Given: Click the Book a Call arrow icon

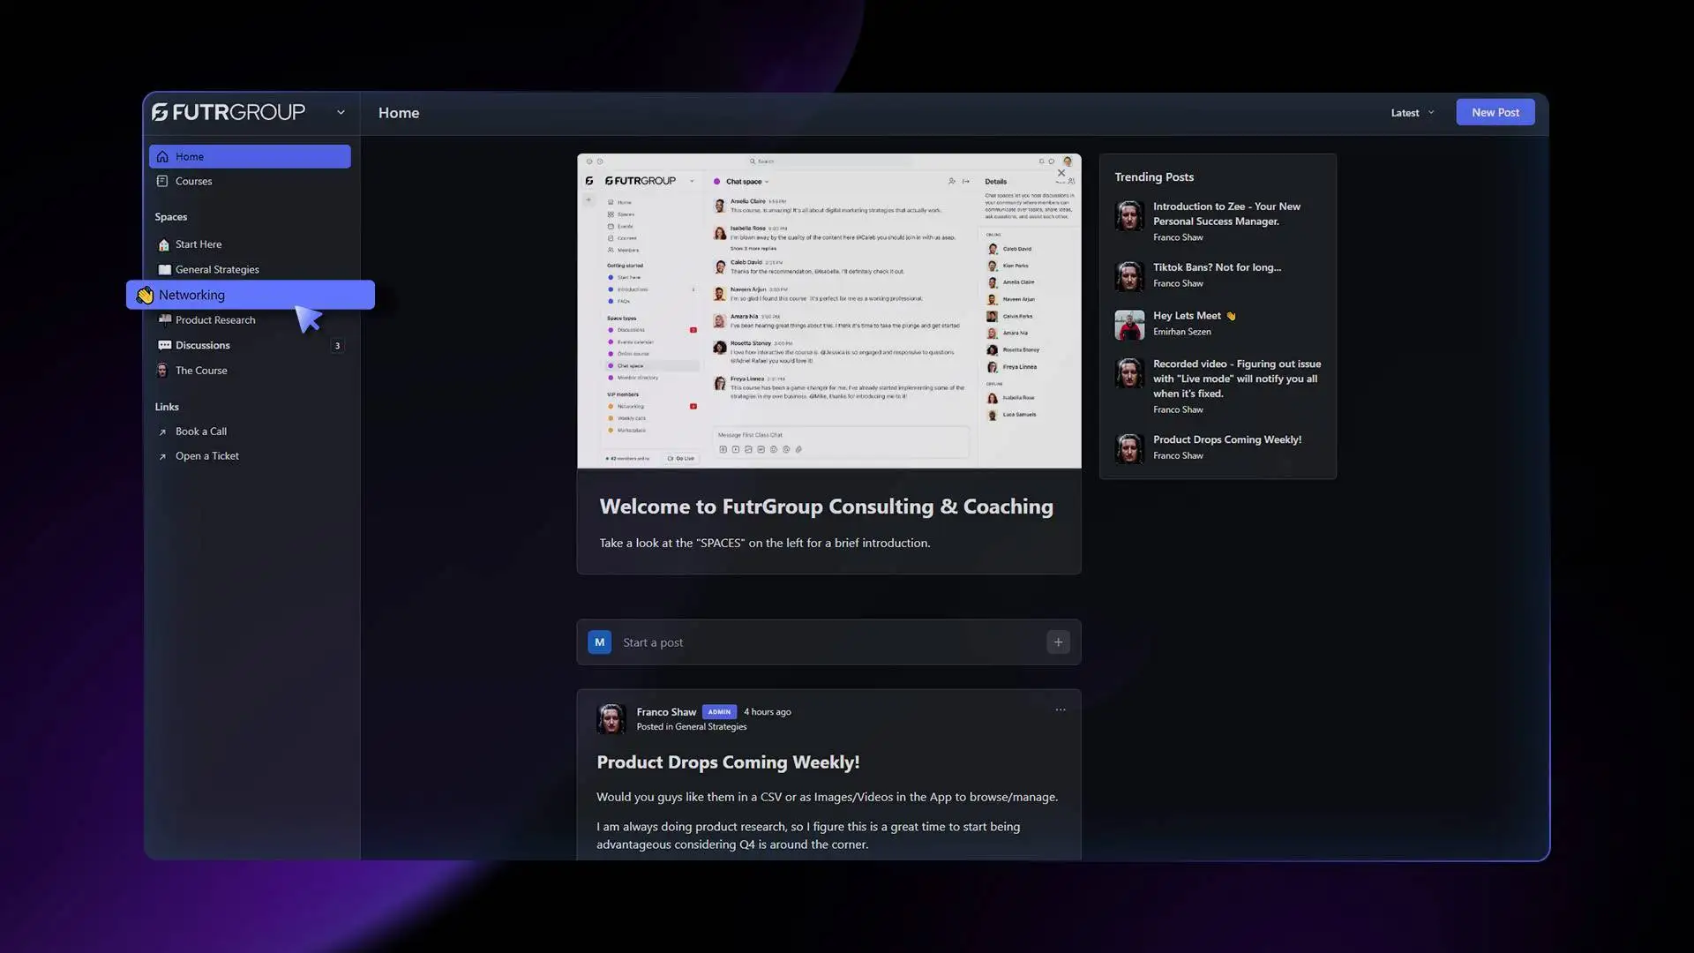Looking at the screenshot, I should tap(162, 432).
